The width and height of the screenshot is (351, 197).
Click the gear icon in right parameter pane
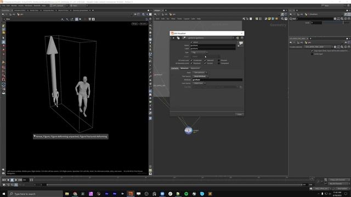(335, 19)
